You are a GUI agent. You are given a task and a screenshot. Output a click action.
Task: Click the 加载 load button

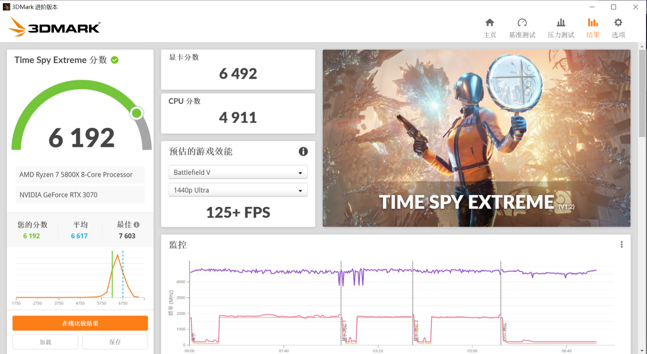pos(45,342)
